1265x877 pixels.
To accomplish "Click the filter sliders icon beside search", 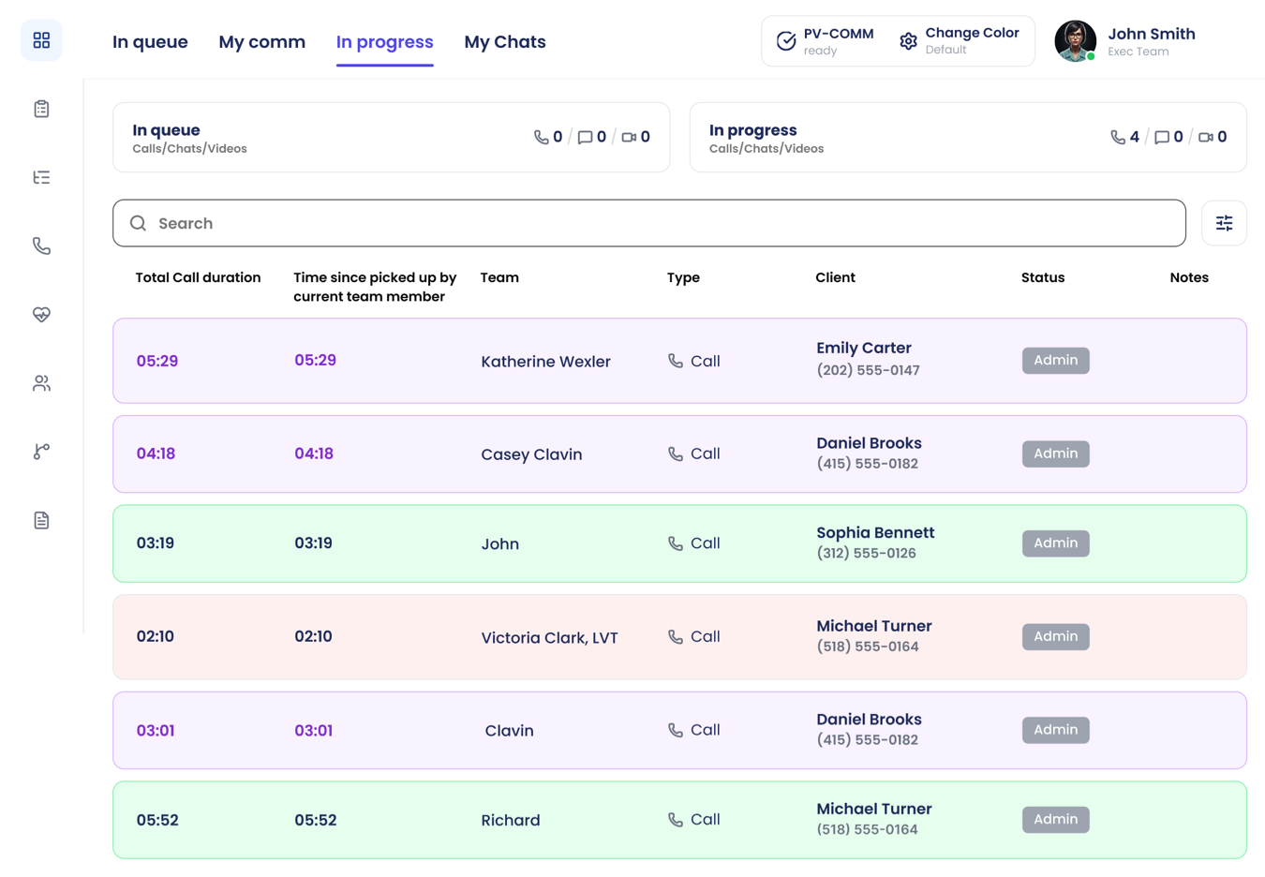I will pos(1224,223).
